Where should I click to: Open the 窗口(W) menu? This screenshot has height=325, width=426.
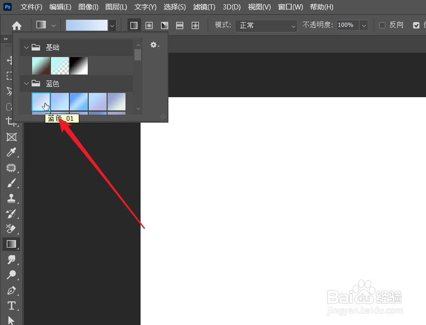[291, 7]
